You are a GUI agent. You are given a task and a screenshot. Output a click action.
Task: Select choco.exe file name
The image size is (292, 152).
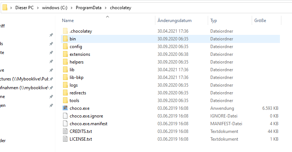click(x=80, y=108)
